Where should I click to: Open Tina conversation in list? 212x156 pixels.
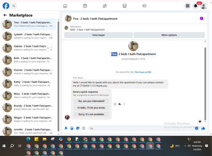coord(28,24)
